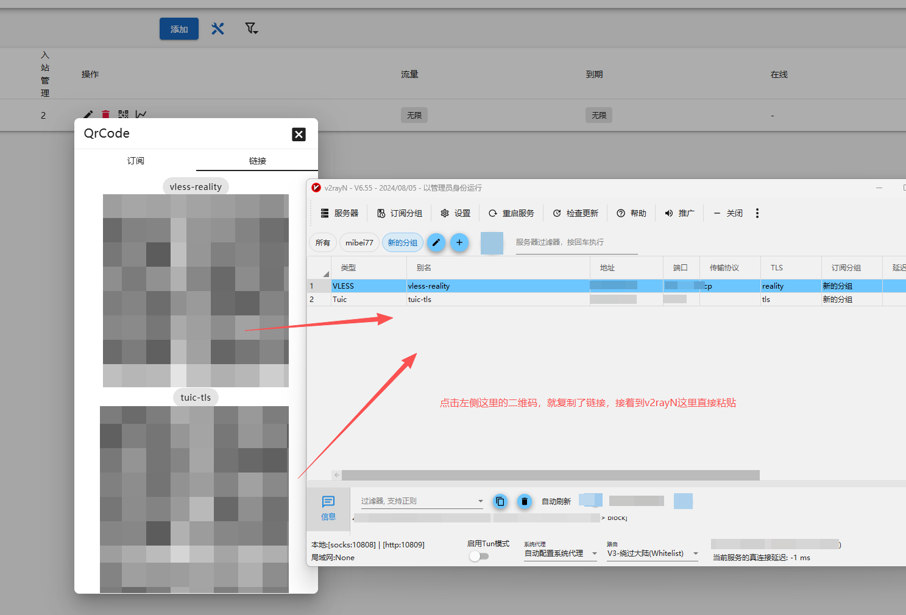The height and width of the screenshot is (615, 906).
Task: Copy log with the blue copy icon
Action: tap(500, 501)
